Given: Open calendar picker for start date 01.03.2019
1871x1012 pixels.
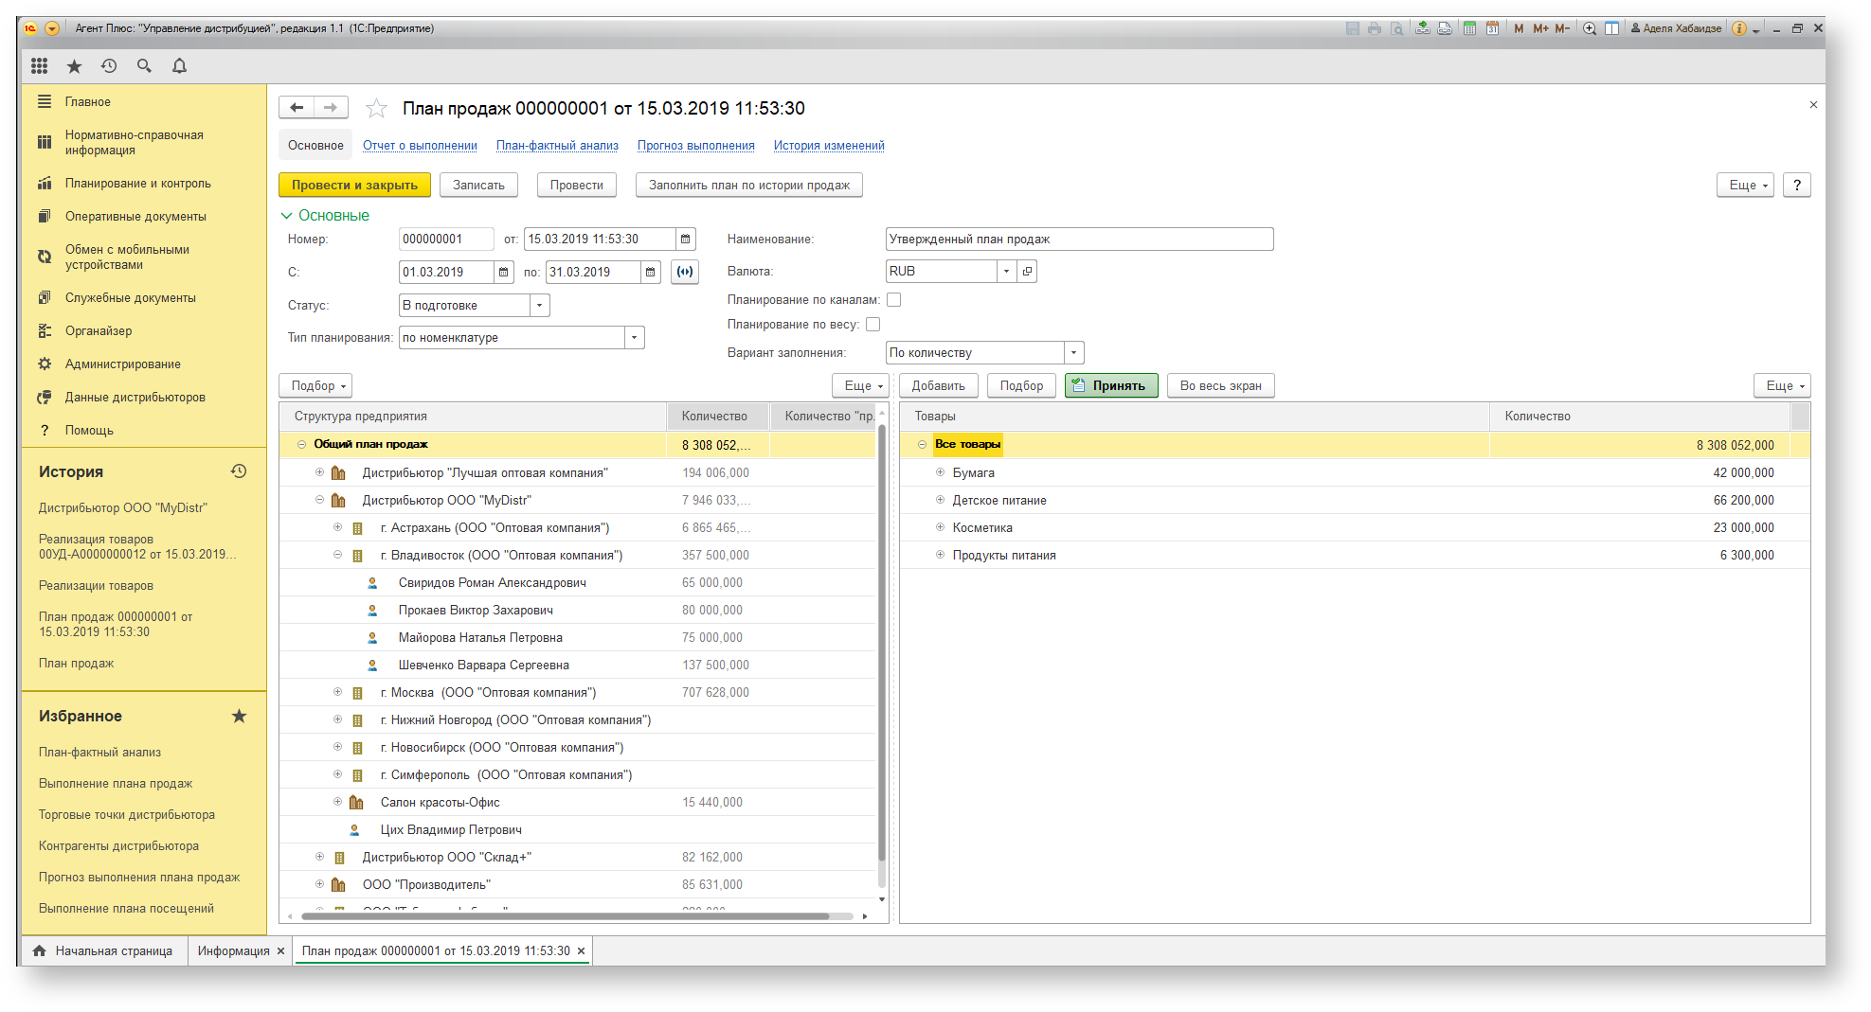Looking at the screenshot, I should pos(504,272).
